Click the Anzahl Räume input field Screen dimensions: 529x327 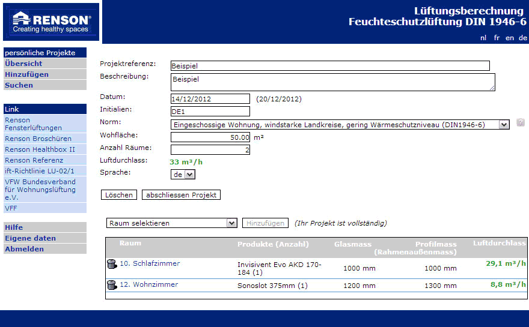(210, 149)
